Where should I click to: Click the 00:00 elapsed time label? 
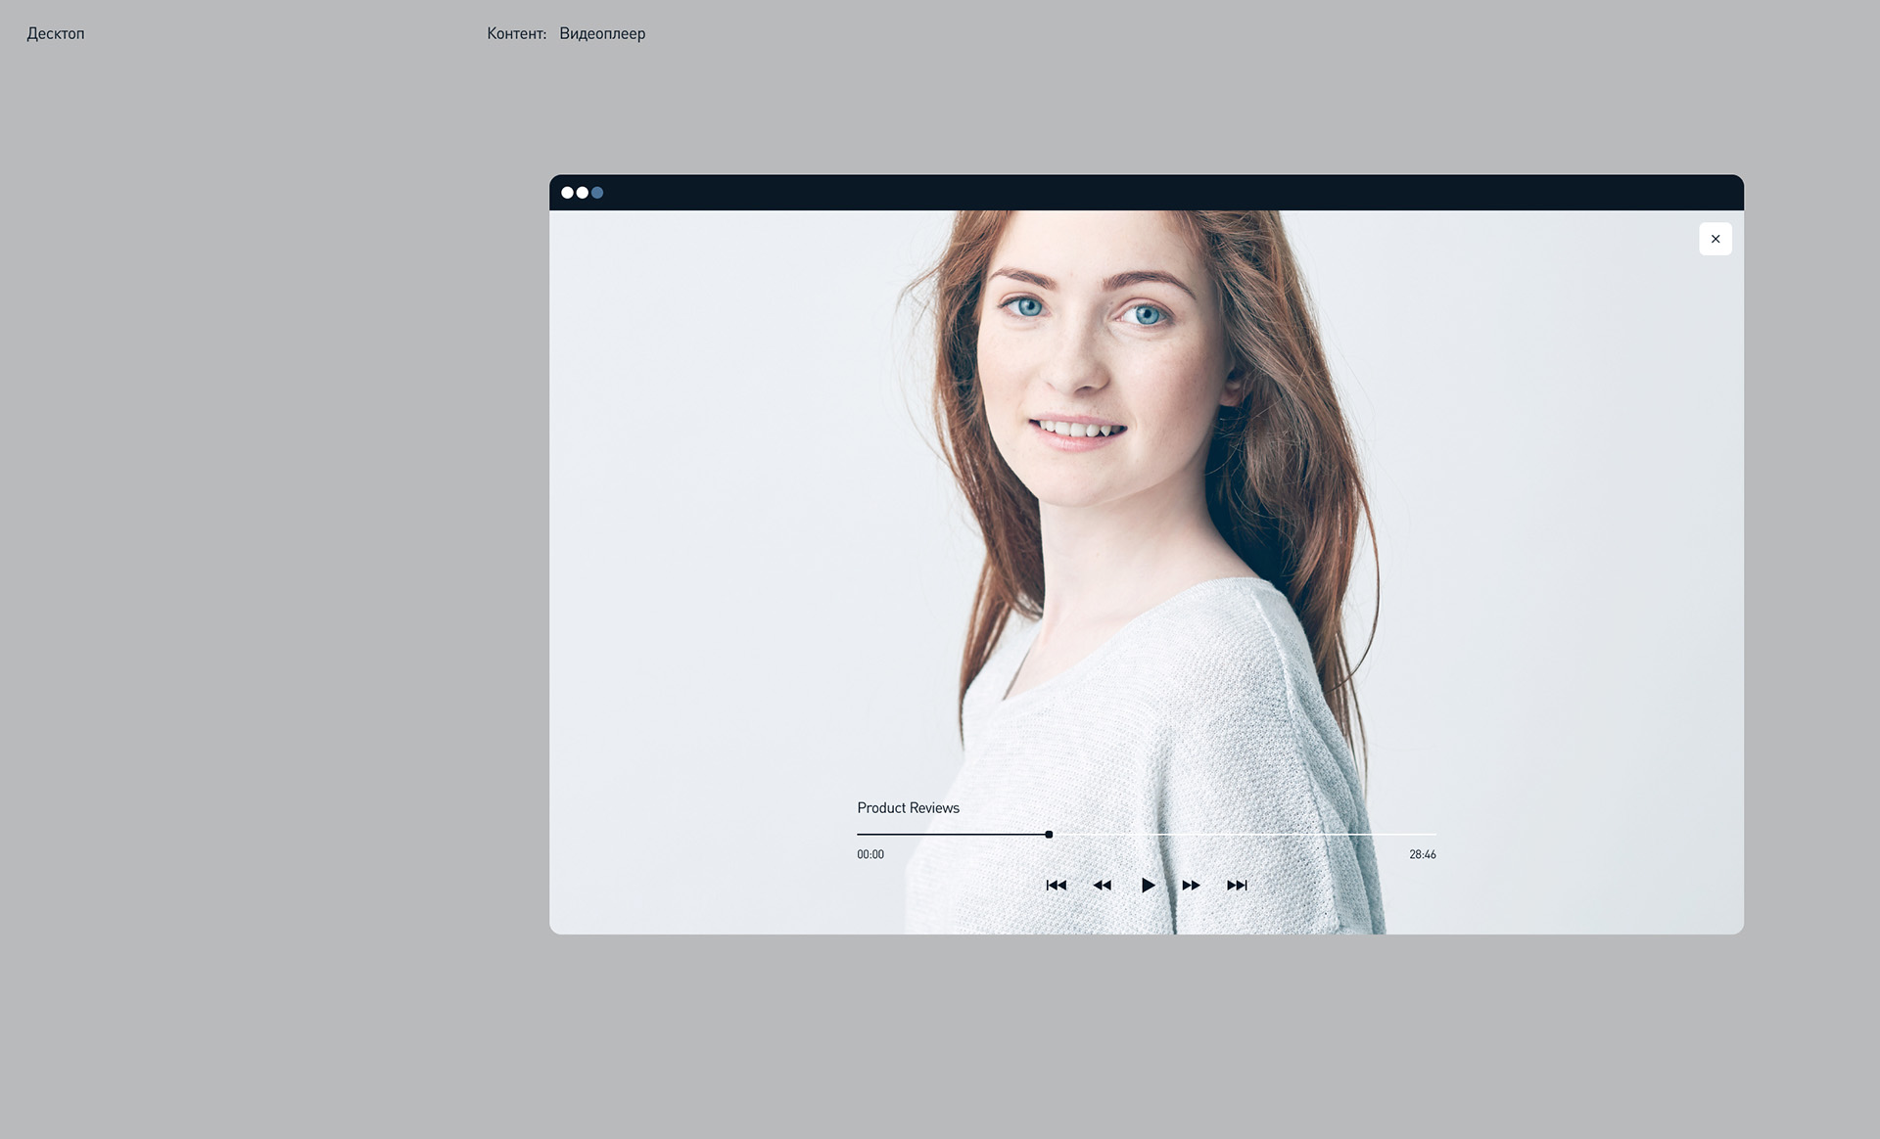(x=870, y=855)
